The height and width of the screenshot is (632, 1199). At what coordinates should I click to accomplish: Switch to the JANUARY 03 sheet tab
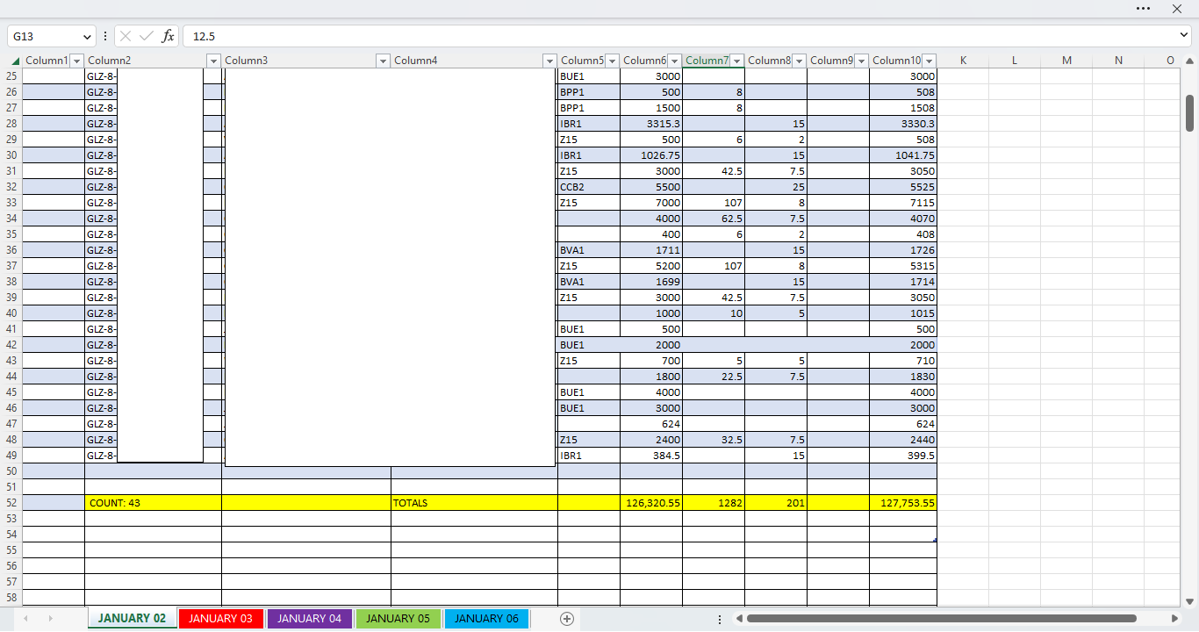pyautogui.click(x=220, y=619)
